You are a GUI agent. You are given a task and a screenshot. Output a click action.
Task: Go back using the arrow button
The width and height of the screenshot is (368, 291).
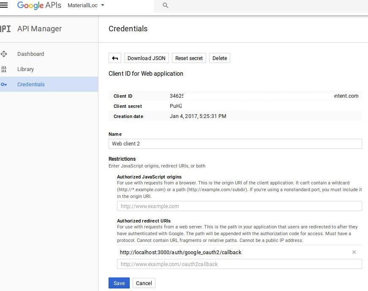[x=115, y=58]
